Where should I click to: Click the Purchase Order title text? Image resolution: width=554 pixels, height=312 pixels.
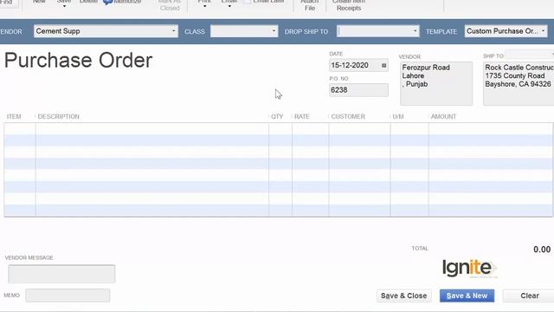point(79,60)
